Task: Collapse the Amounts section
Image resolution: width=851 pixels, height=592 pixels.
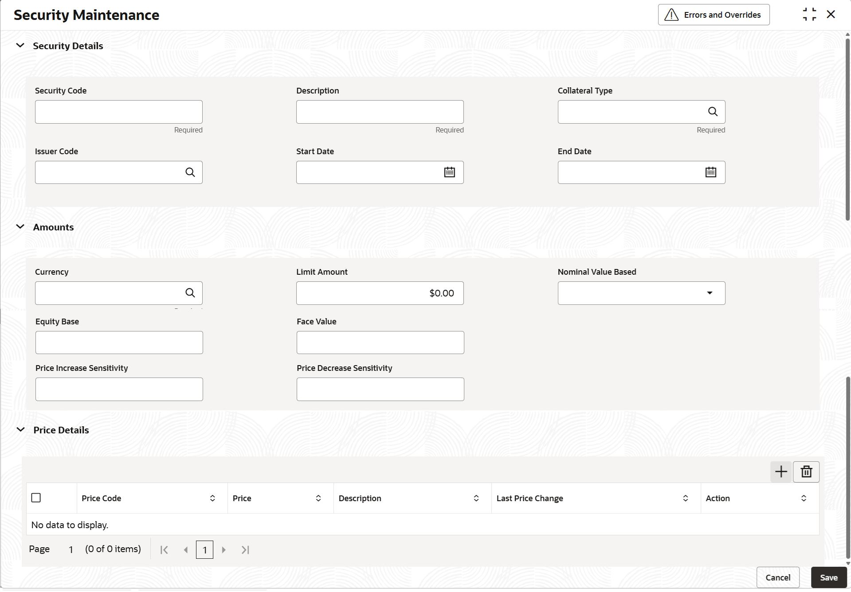Action: coord(20,226)
